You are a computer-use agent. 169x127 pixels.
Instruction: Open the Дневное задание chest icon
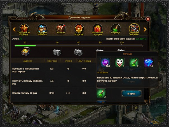click(134, 29)
